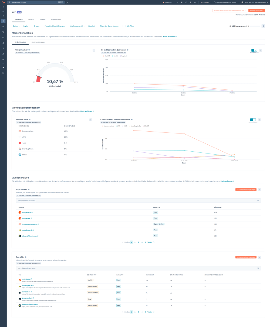Click the gear icon beside AEO kennenlernen

[x=263, y=26]
